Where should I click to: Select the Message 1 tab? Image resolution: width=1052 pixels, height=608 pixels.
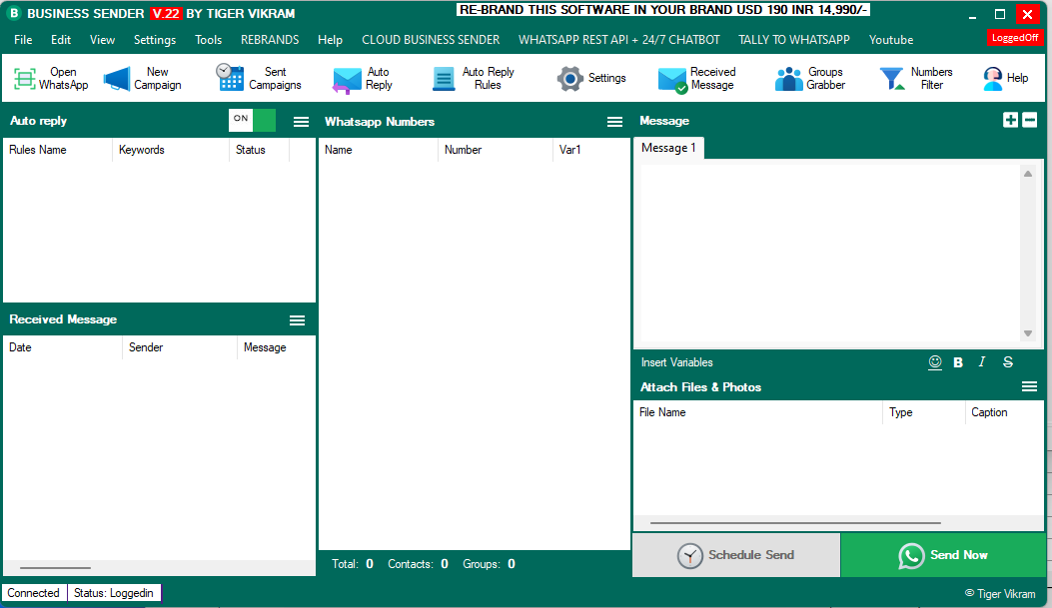668,146
